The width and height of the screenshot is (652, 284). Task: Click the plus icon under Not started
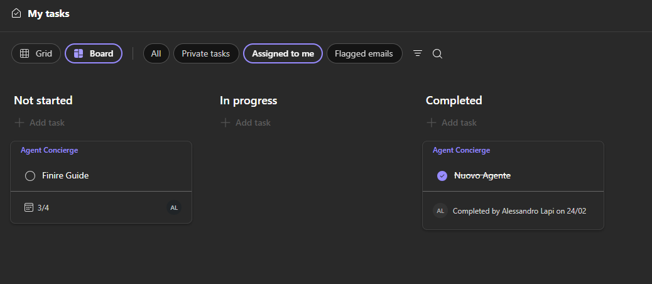[x=19, y=123]
